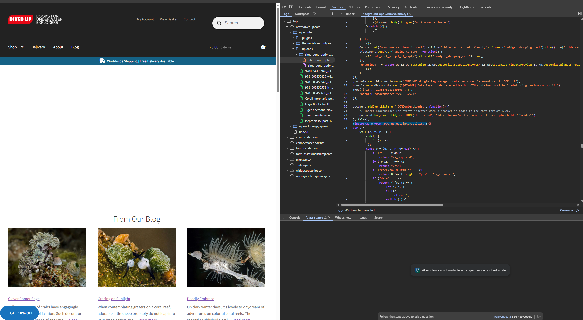Hide the Sources navigator sidebar
Image resolution: width=583 pixels, height=320 pixels.
point(341,14)
